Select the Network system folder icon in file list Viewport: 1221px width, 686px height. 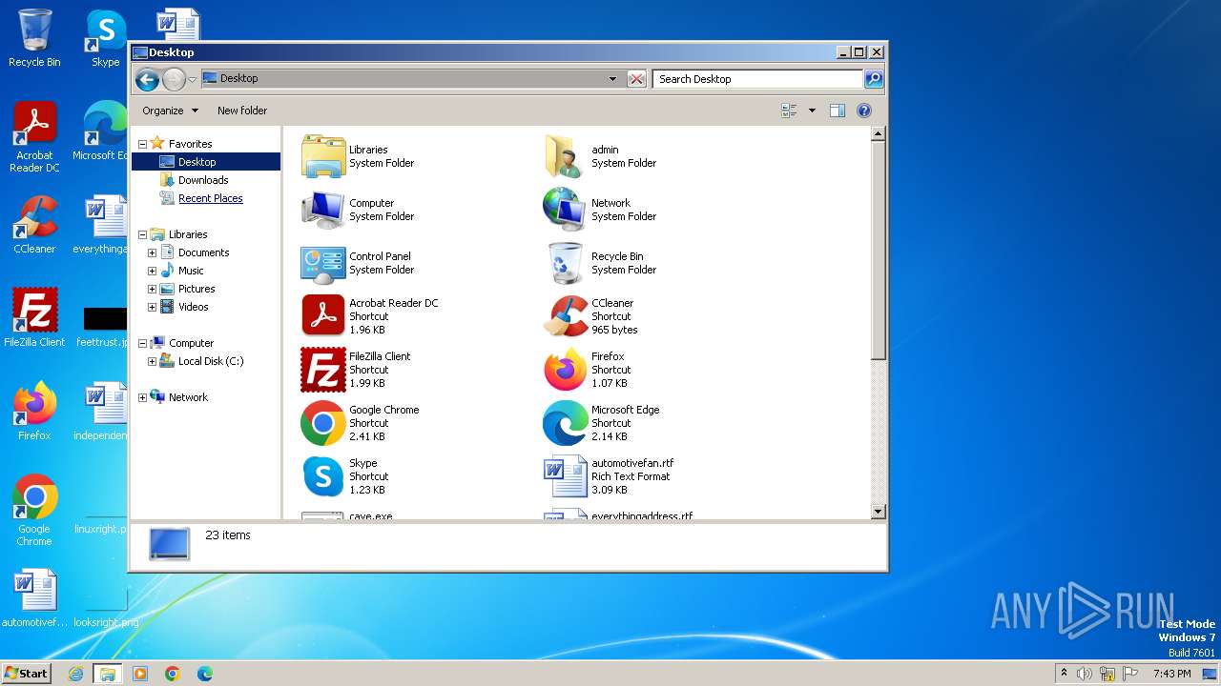pos(565,210)
